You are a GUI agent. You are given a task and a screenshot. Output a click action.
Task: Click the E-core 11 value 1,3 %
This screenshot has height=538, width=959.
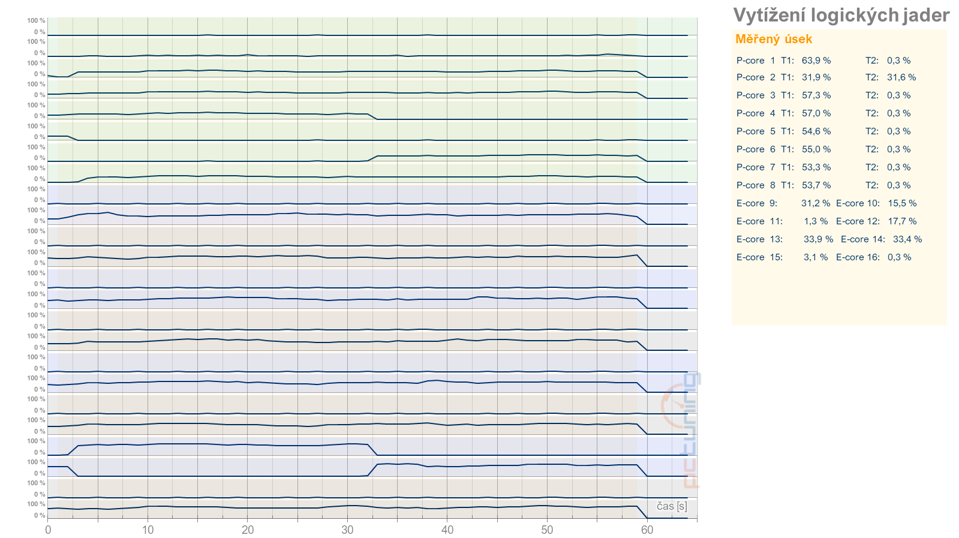816,221
